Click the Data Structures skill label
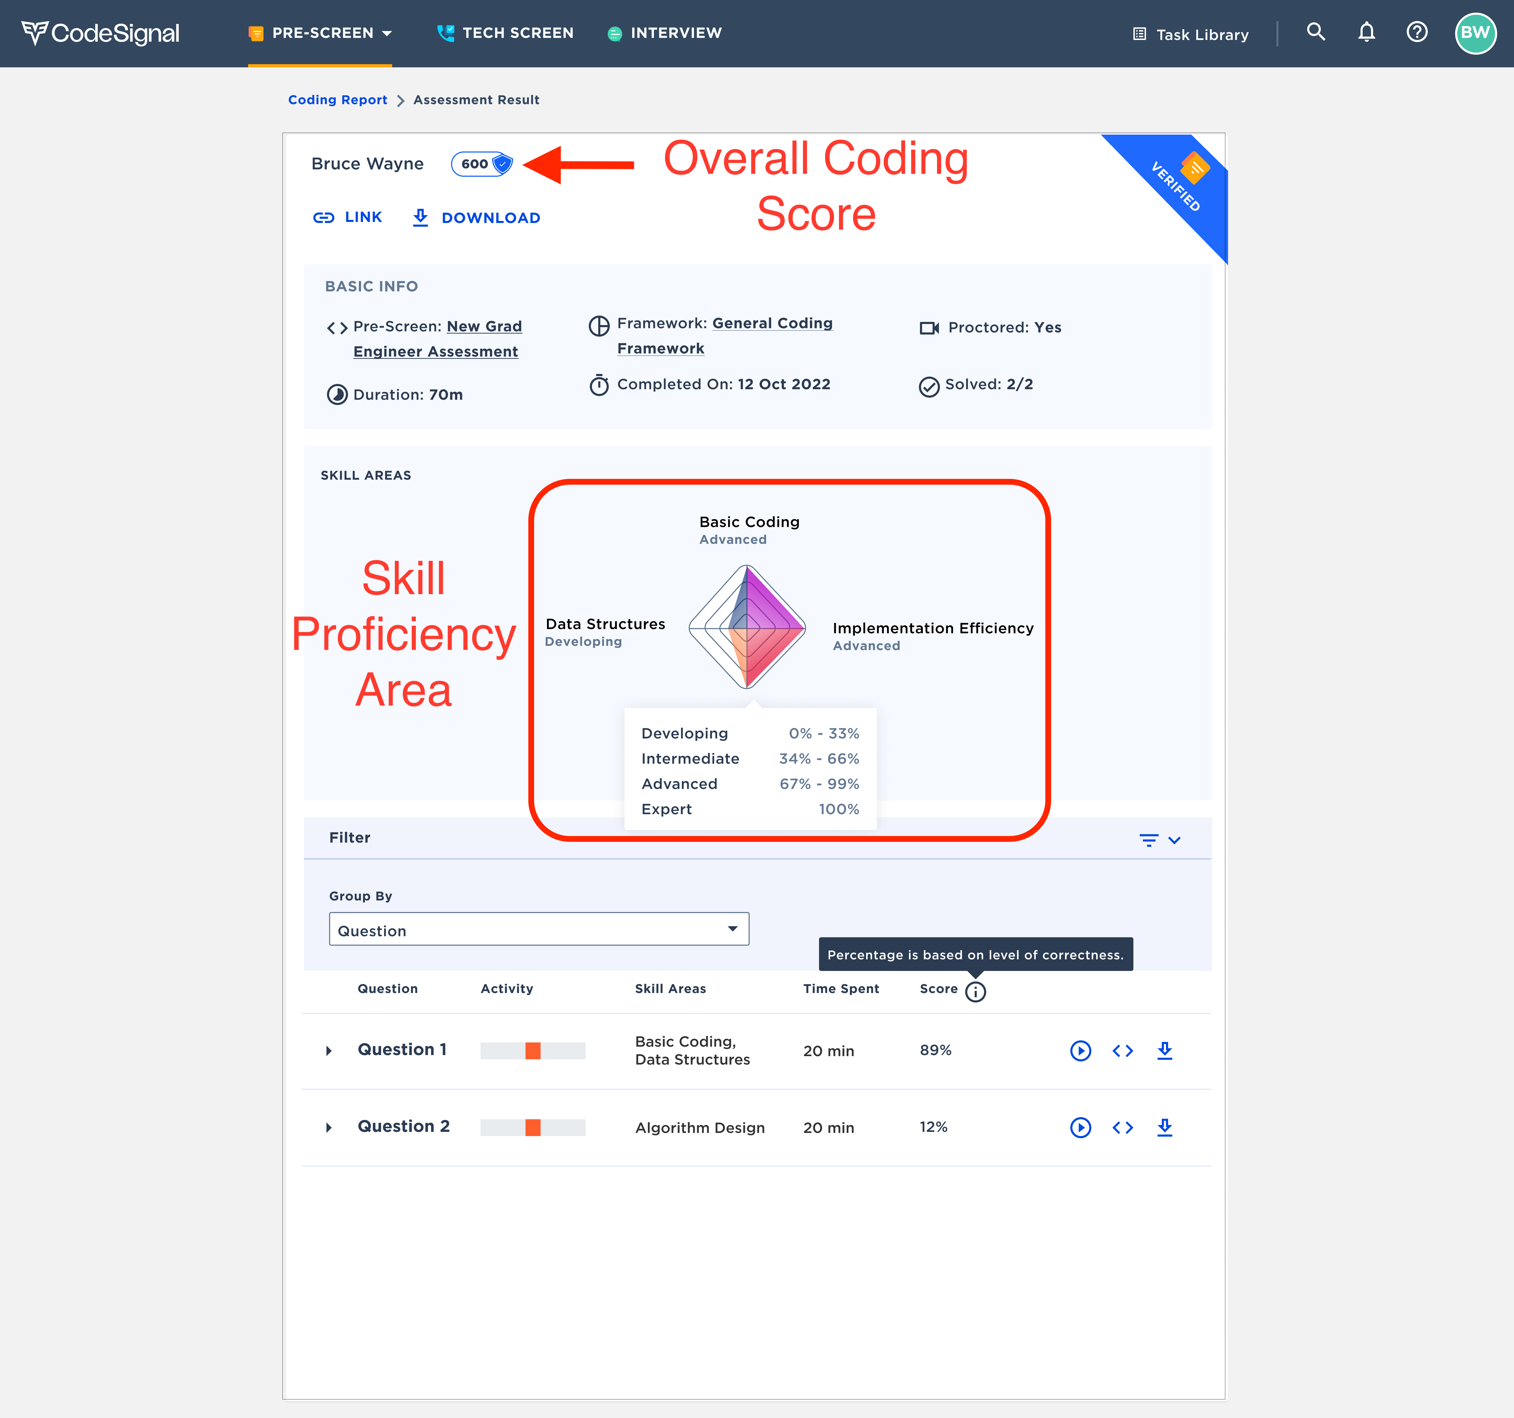The height and width of the screenshot is (1418, 1514). click(x=605, y=624)
